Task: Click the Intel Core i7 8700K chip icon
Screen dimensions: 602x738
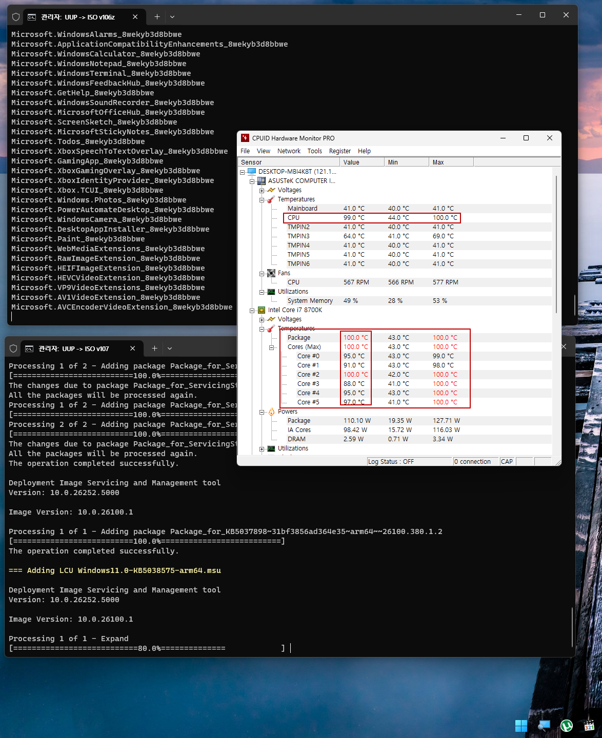Action: coord(262,310)
